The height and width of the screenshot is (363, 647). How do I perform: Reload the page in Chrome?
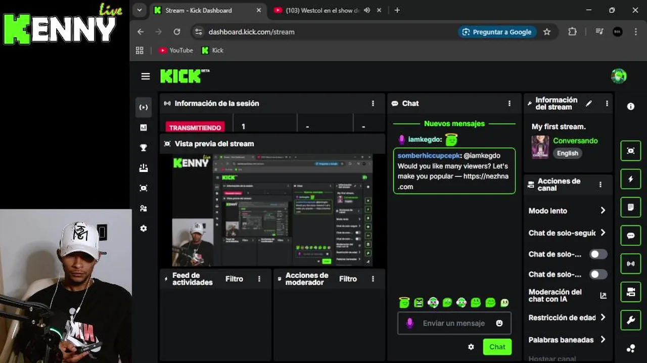coord(177,32)
